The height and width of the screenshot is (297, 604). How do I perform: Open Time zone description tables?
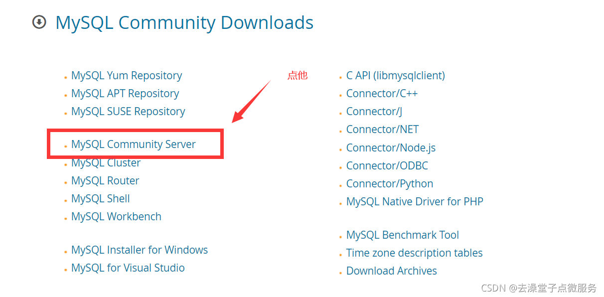coord(415,253)
